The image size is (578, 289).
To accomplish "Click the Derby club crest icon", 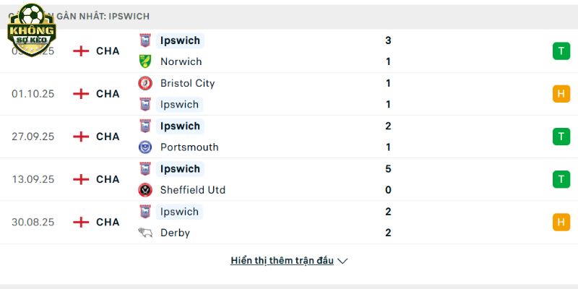I will click(x=145, y=233).
